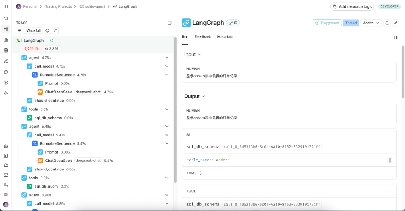Collapse the agent 8.90s node
This screenshot has width=405, height=211.
point(167,195)
